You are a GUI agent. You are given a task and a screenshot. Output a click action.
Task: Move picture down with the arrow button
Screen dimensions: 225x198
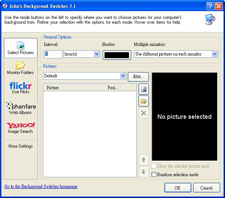pyautogui.click(x=144, y=172)
